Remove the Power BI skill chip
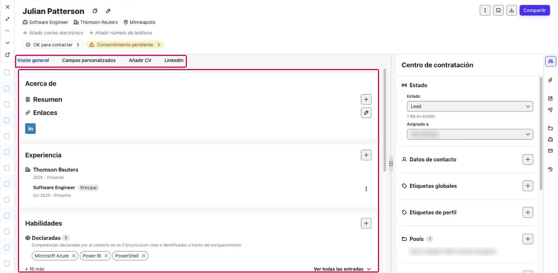Viewport: 558px width, 273px height. click(106, 256)
